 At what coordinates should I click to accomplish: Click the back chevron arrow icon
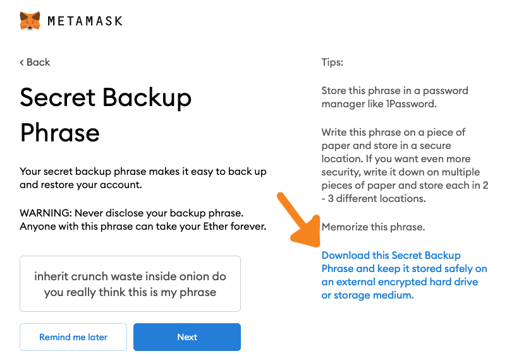(21, 62)
